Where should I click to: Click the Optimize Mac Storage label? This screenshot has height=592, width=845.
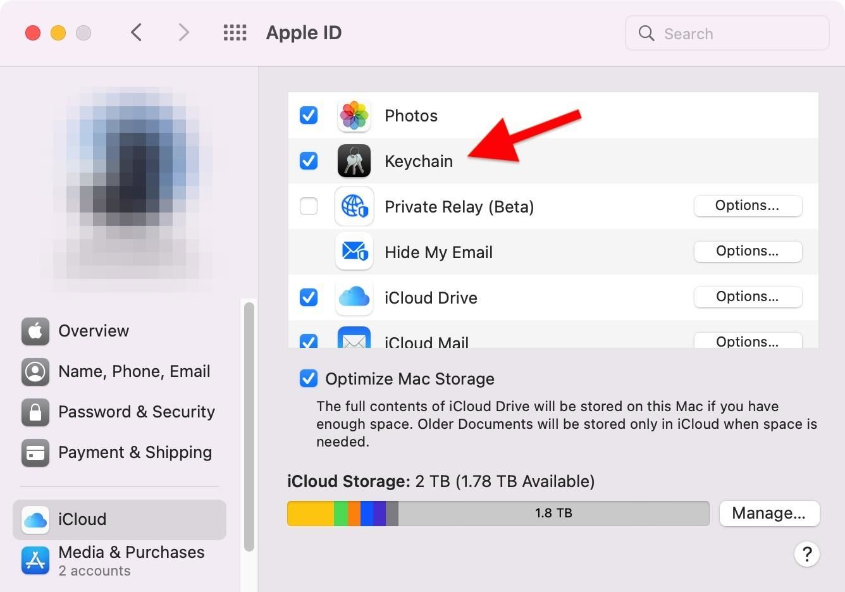(x=410, y=379)
